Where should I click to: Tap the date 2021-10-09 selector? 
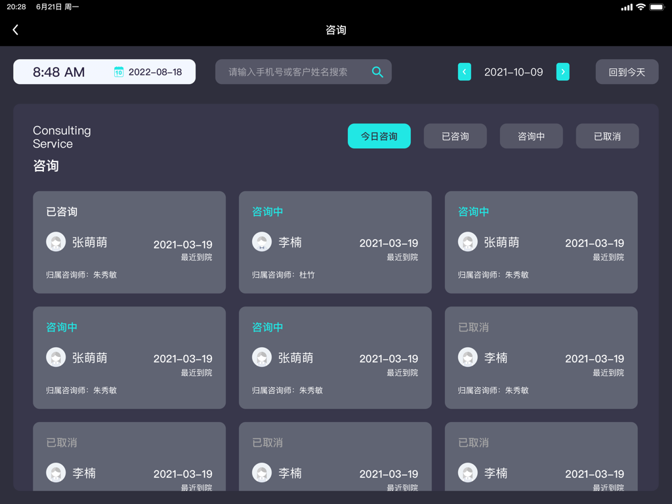pyautogui.click(x=513, y=72)
